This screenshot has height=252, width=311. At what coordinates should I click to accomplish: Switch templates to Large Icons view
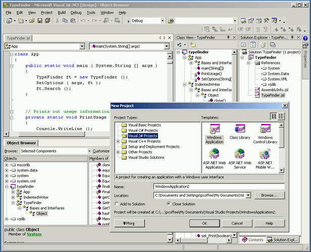pyautogui.click(x=274, y=116)
